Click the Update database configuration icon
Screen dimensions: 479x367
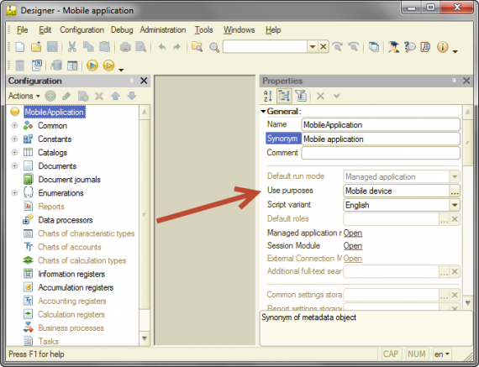pyautogui.click(x=56, y=66)
